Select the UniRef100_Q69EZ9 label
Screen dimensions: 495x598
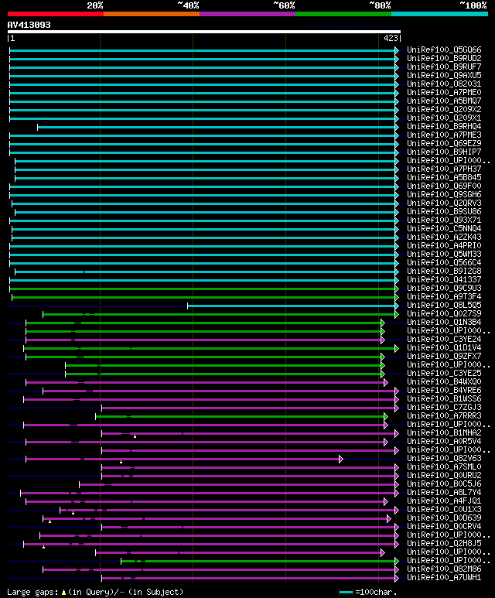444,144
